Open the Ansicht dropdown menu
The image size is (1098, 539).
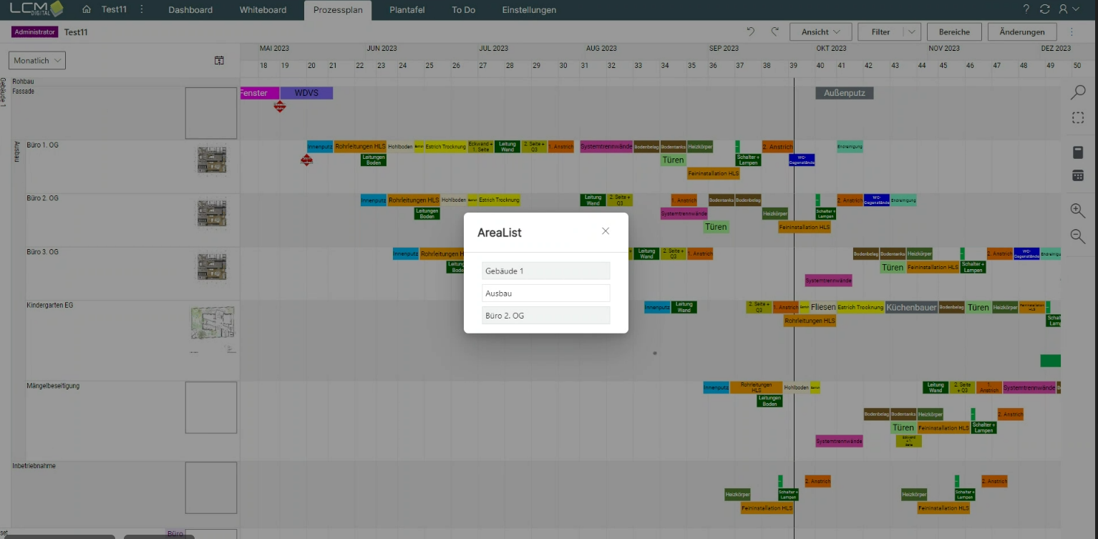tap(820, 32)
